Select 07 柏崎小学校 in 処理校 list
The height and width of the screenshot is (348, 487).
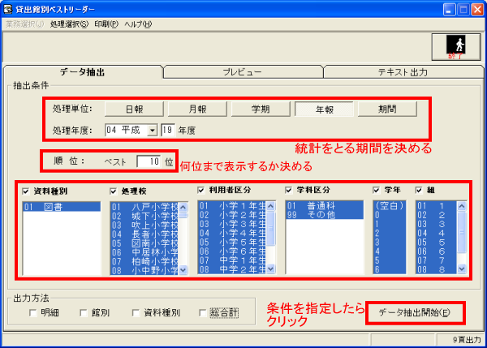pyautogui.click(x=144, y=261)
